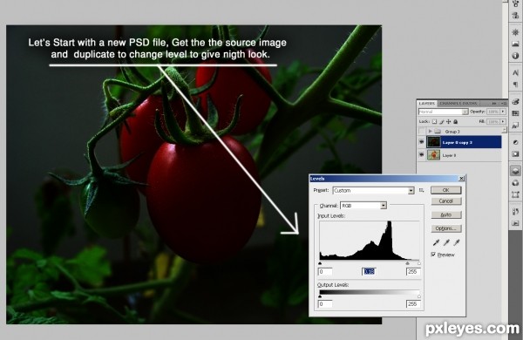The height and width of the screenshot is (340, 523).
Task: Open the Actions panel icon in dock
Action: pyautogui.click(x=515, y=223)
